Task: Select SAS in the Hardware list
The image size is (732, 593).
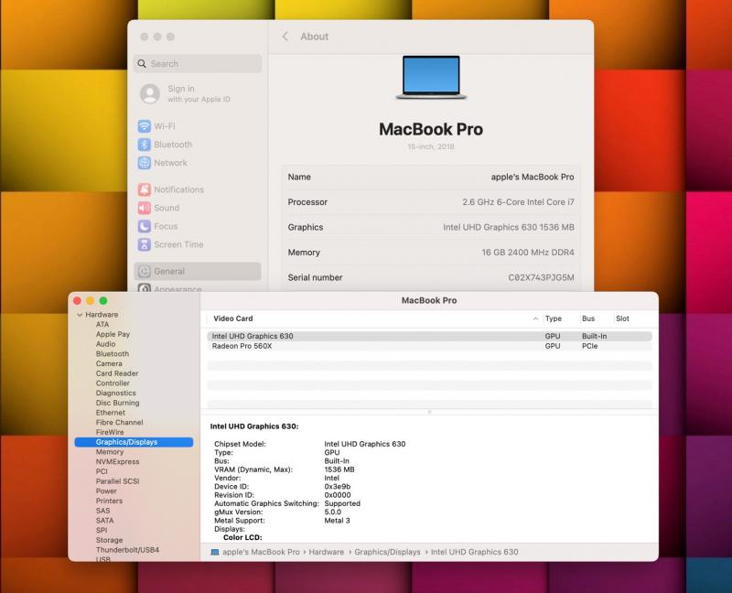Action: [102, 511]
